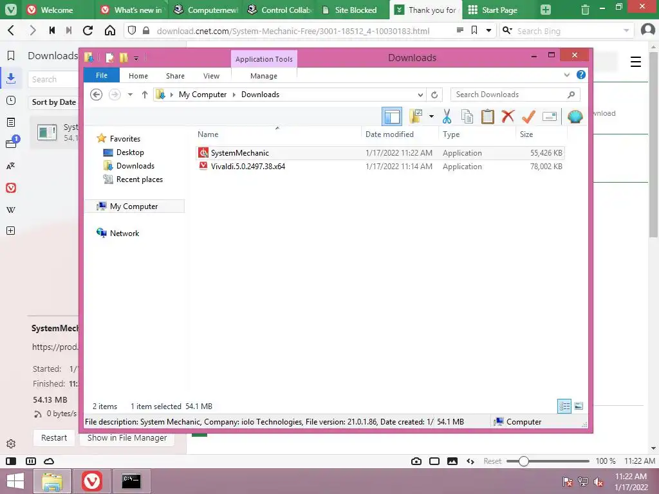Select Application Tools contextual tab

(264, 59)
